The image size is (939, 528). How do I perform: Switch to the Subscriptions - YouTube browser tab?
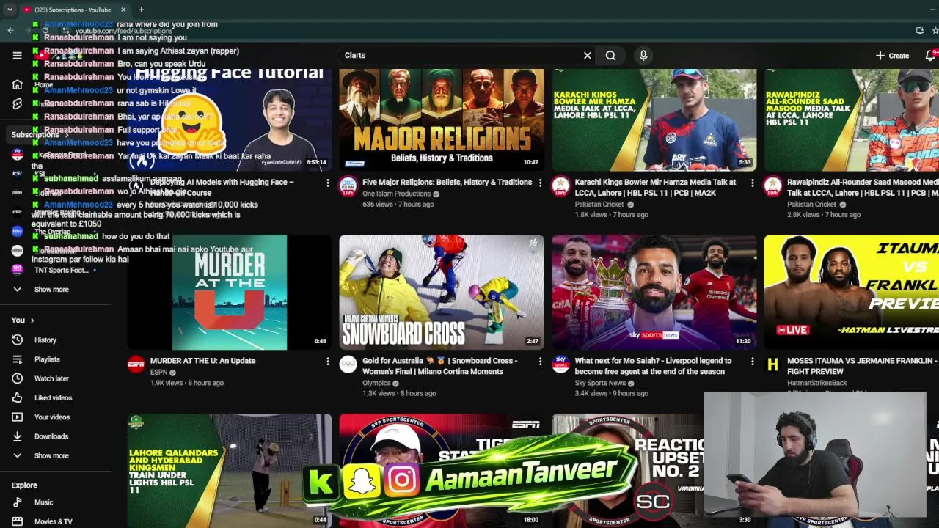[x=72, y=10]
